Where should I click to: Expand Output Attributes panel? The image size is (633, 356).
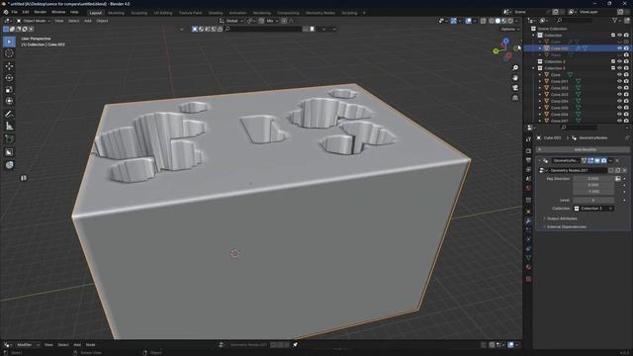tap(561, 219)
